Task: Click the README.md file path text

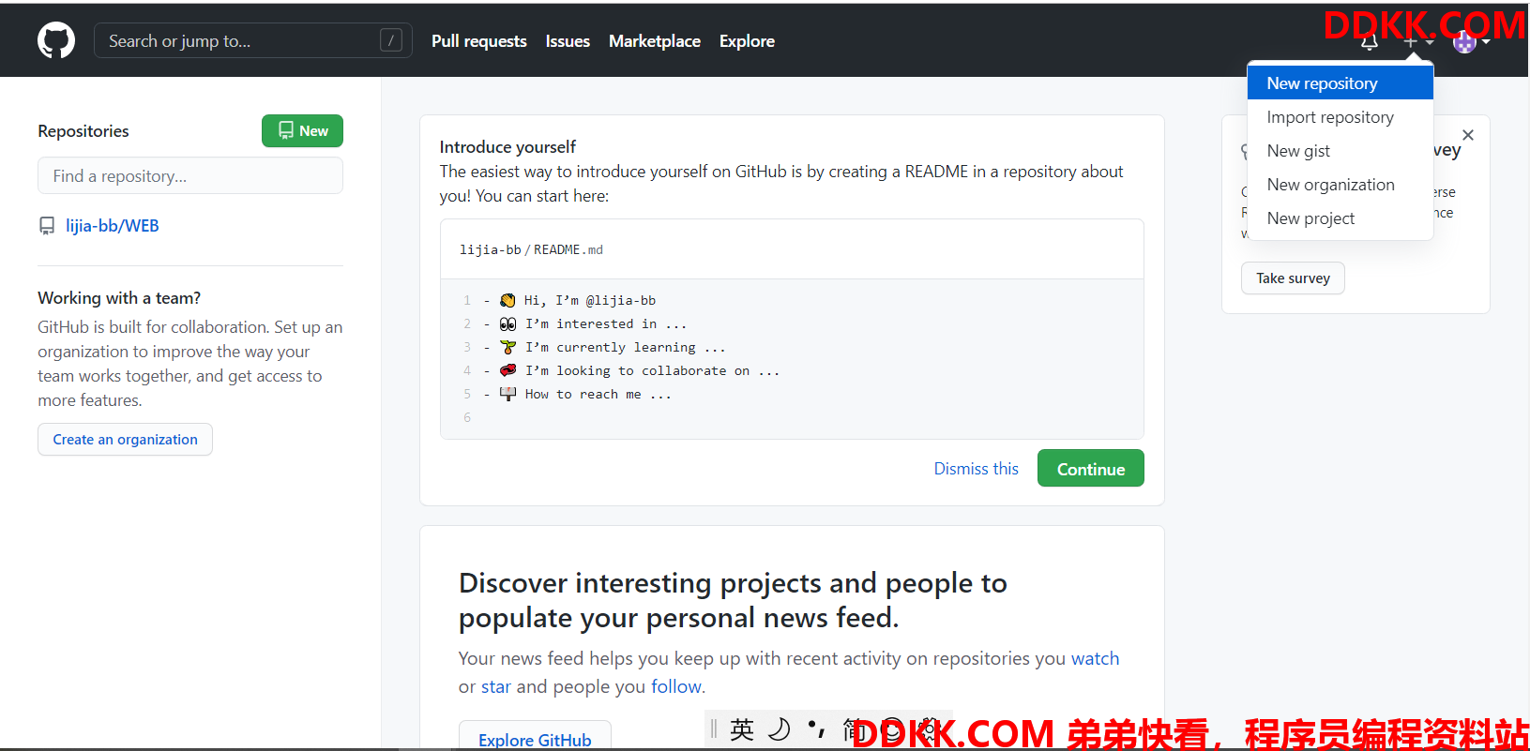Action: point(568,249)
